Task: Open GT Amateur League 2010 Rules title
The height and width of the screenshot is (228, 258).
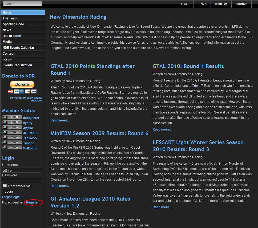Action: pos(92,202)
